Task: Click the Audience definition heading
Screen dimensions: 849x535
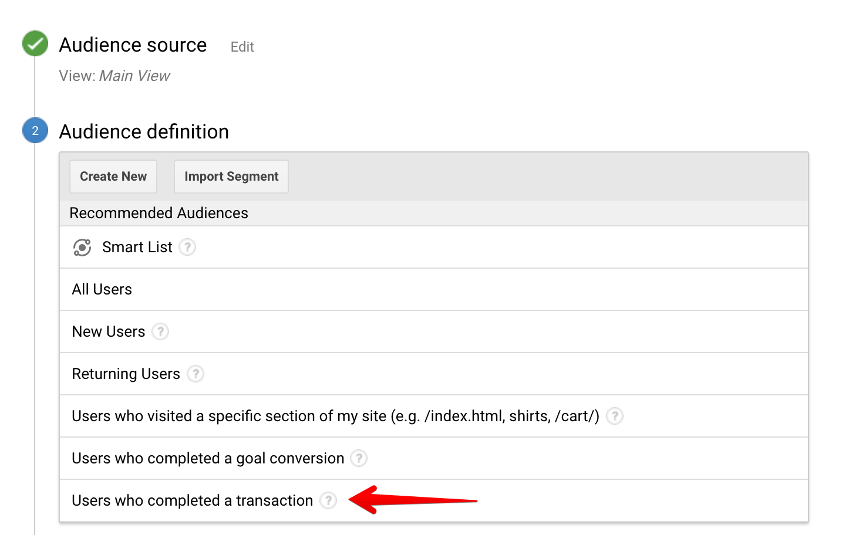Action: [x=144, y=132]
